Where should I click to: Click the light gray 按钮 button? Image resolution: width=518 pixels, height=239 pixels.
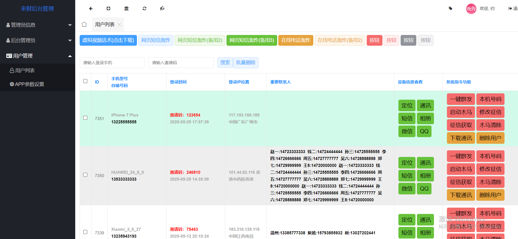pos(425,40)
